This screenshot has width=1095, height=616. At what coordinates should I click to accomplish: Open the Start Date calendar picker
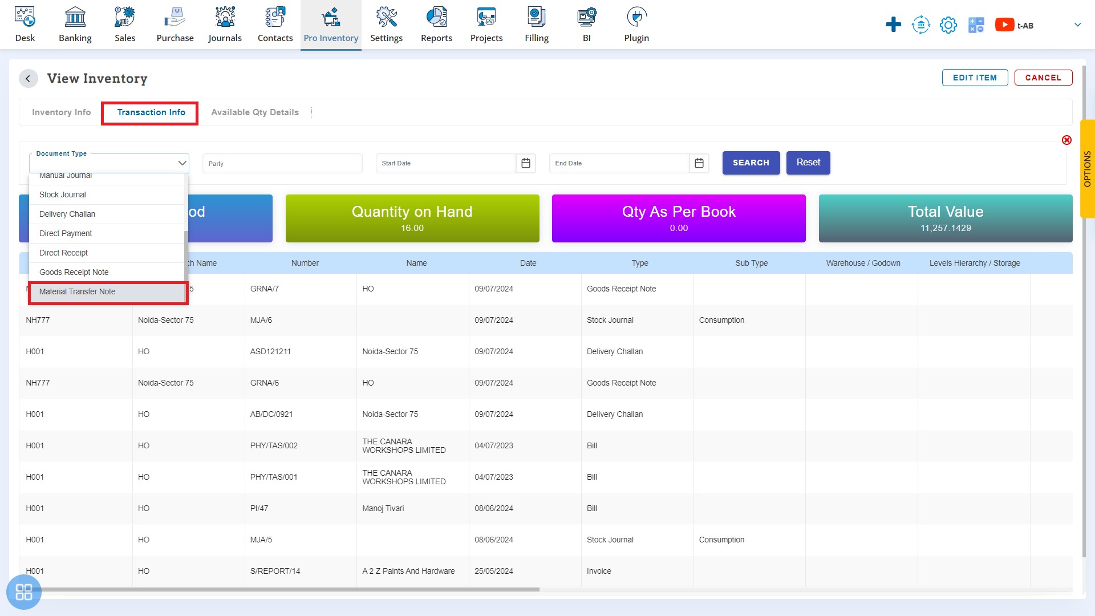tap(526, 163)
